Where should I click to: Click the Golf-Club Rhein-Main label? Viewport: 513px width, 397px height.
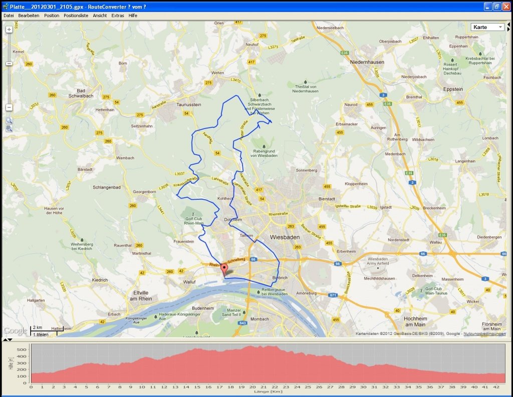(194, 221)
